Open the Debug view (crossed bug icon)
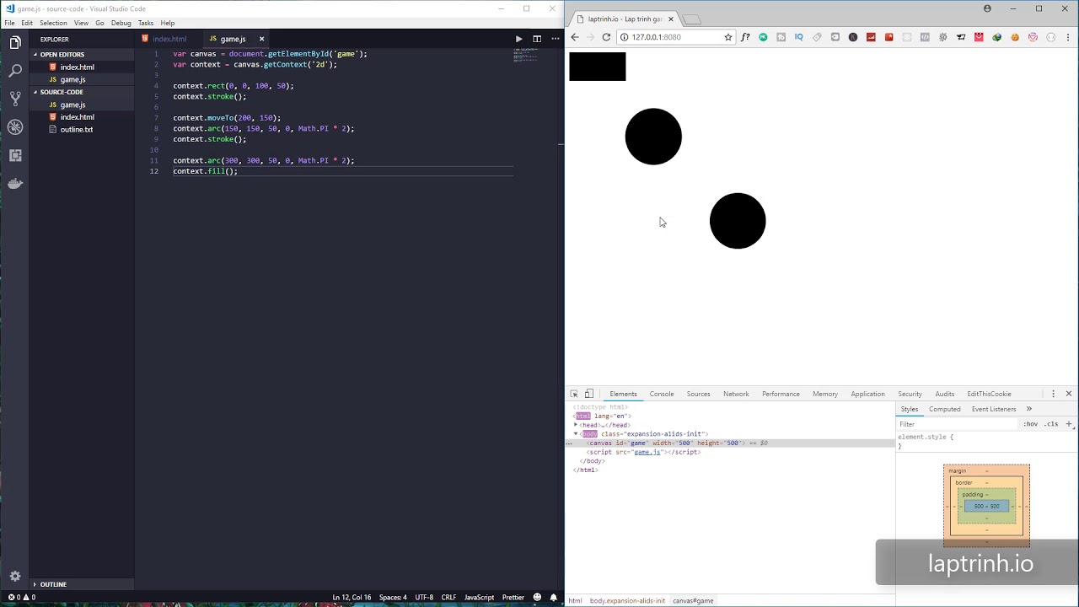Screen dimensions: 1079x607 15,127
